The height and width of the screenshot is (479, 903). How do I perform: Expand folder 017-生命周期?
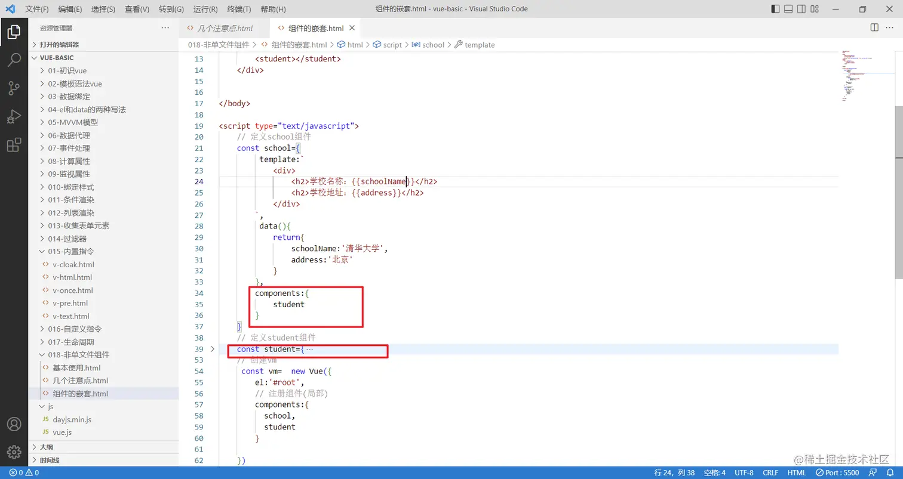click(104, 342)
